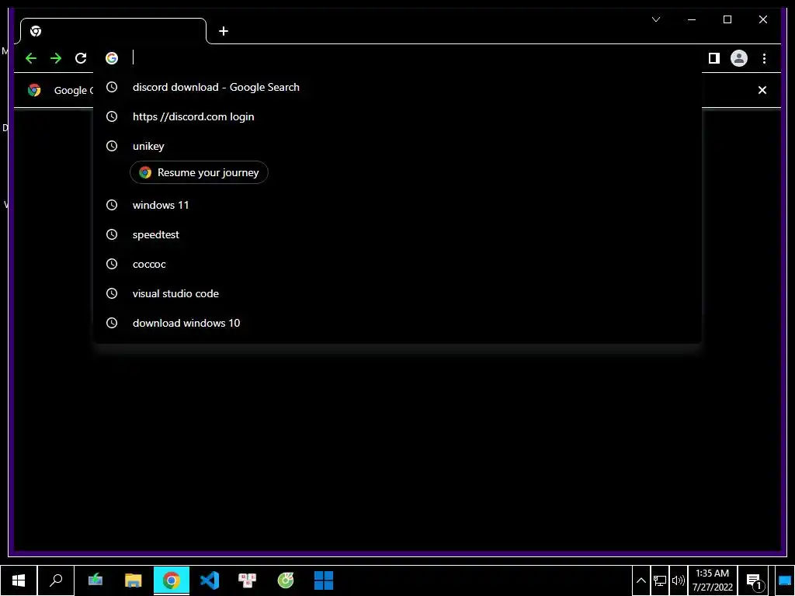Go back with the green back arrow
This screenshot has width=795, height=596.
click(31, 58)
